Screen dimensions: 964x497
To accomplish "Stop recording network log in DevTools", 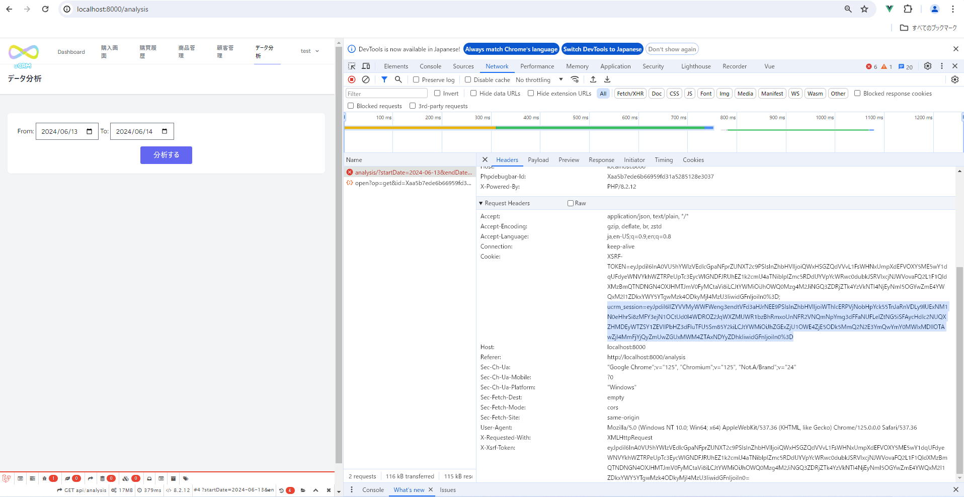I will point(352,79).
